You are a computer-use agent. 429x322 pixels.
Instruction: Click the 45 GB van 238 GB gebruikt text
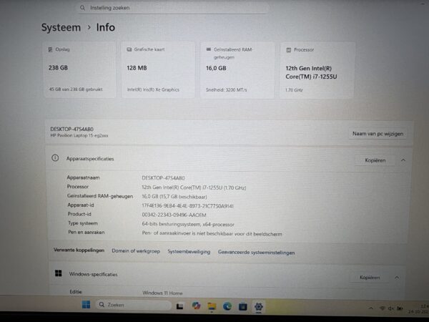[76, 89]
